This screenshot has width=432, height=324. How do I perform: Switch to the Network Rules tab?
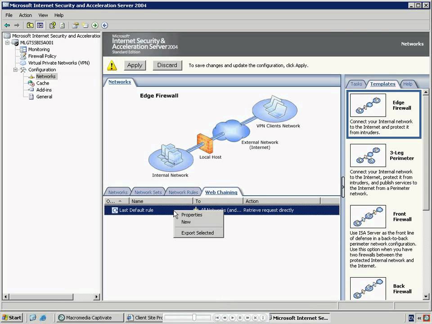pos(183,192)
